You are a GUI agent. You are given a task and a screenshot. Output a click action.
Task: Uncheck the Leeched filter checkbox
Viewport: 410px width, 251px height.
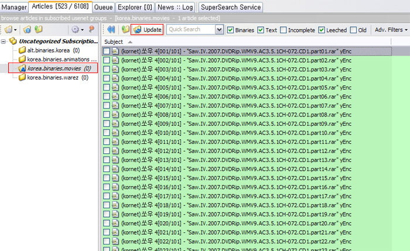tap(322, 30)
